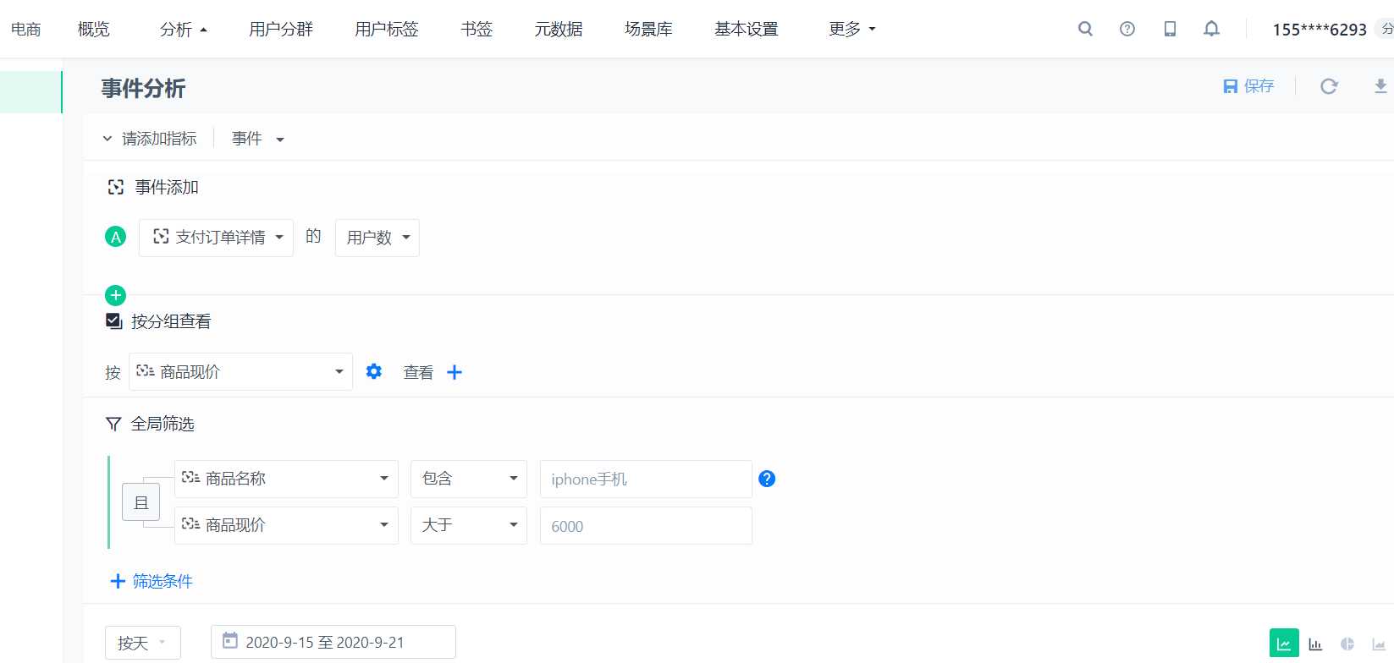Go to the 概览 tab
Image resolution: width=1394 pixels, height=663 pixels.
93,29
